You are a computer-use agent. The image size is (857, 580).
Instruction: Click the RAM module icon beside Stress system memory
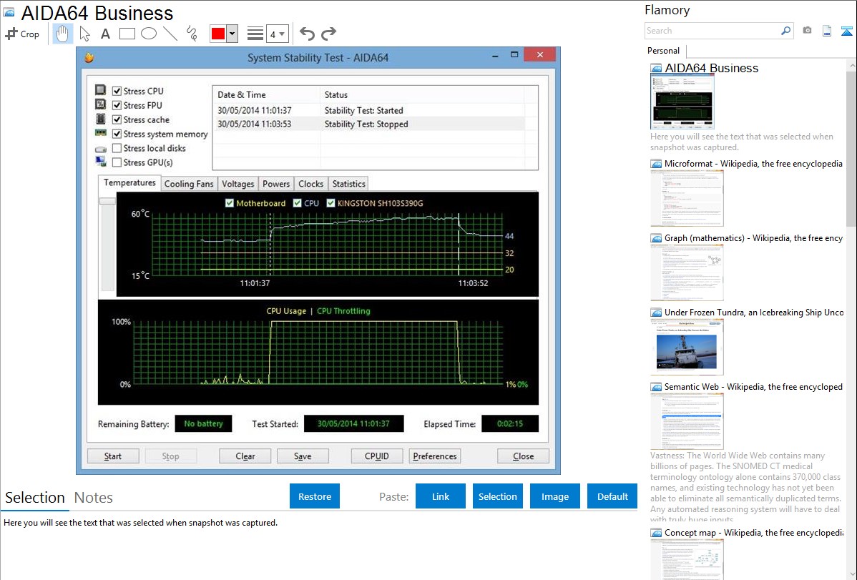coord(101,133)
